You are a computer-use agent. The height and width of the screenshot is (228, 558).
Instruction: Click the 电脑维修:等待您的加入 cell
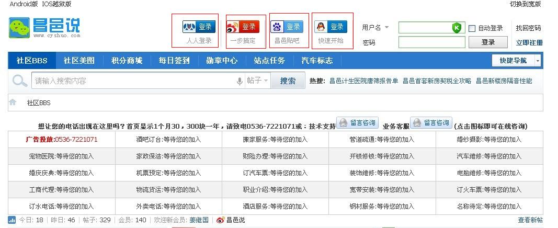click(489, 173)
